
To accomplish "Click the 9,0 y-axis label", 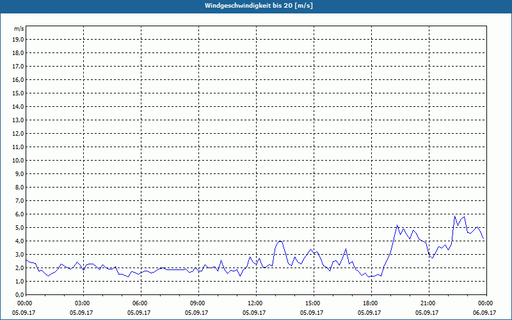I will tap(19, 173).
